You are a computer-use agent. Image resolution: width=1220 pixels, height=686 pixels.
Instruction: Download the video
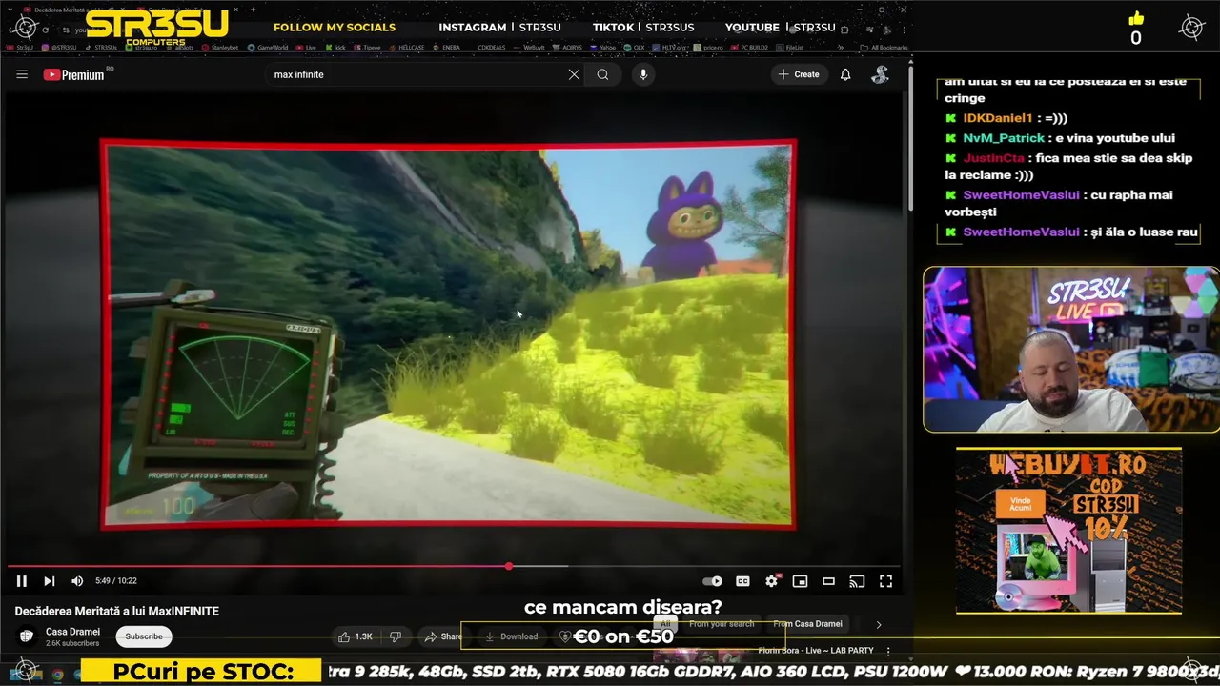(x=511, y=636)
